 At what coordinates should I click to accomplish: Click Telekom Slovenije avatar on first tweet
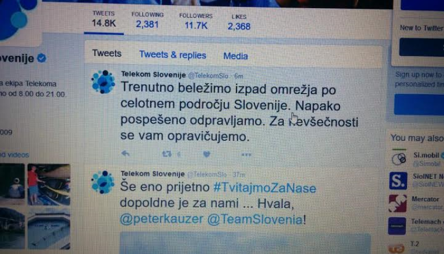pos(103,82)
